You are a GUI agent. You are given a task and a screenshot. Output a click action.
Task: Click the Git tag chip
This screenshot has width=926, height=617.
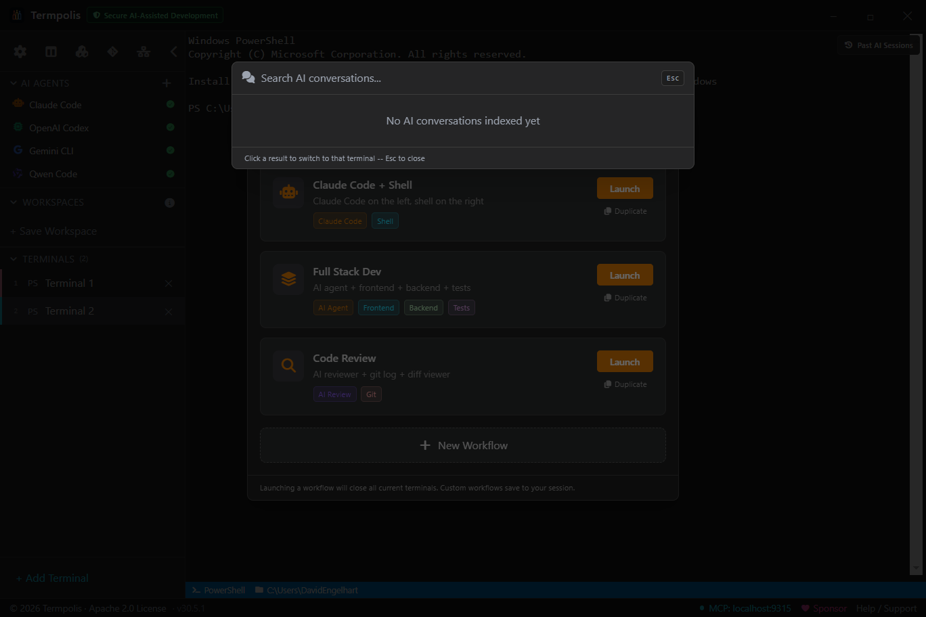pyautogui.click(x=371, y=394)
